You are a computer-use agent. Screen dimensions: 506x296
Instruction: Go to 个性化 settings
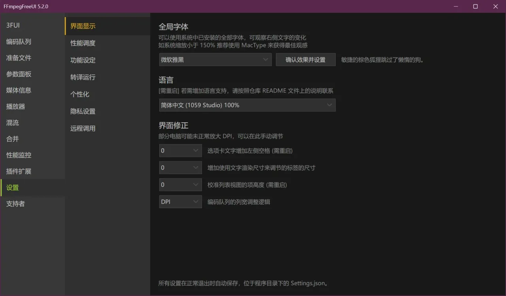[108, 94]
